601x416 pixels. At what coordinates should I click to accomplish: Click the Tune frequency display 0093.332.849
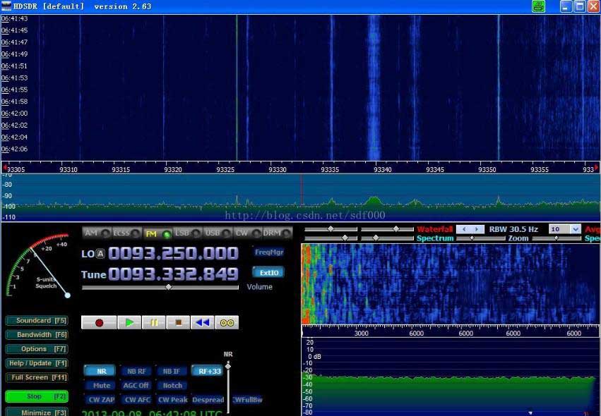click(173, 274)
